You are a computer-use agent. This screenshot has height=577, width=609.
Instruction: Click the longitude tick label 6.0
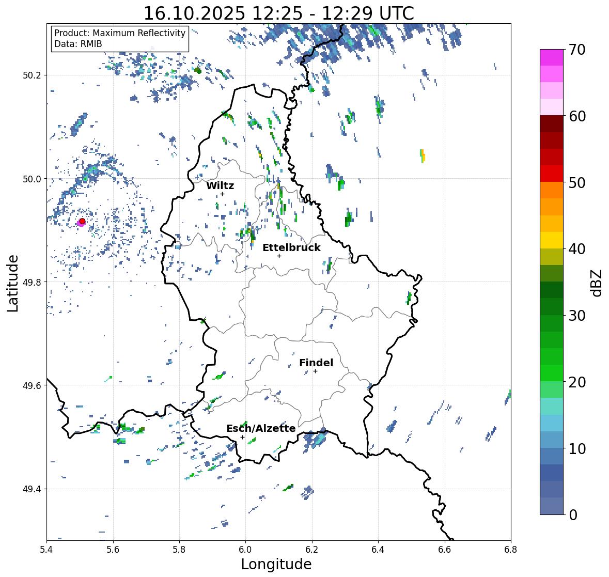(245, 550)
